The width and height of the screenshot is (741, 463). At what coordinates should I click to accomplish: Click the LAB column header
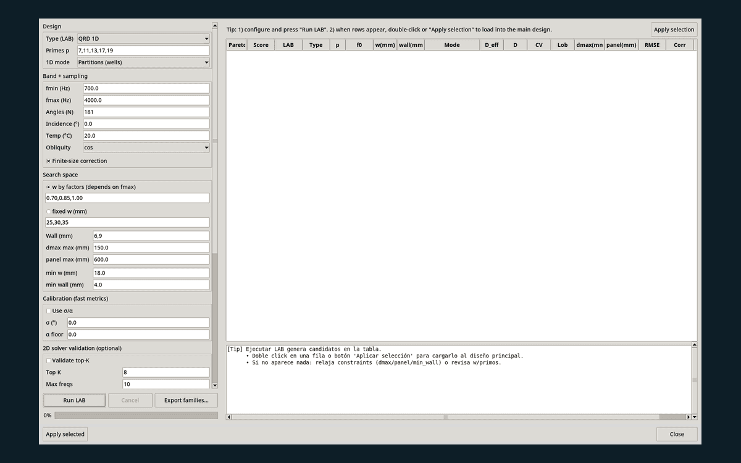pos(288,45)
